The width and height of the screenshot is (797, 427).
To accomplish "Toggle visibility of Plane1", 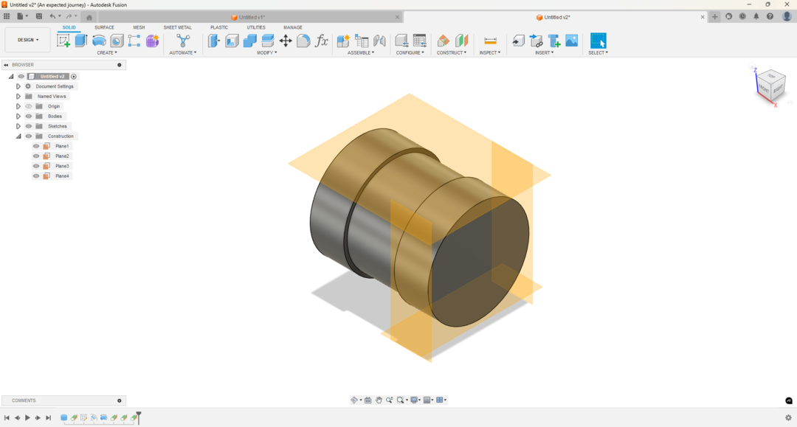I will click(x=36, y=146).
